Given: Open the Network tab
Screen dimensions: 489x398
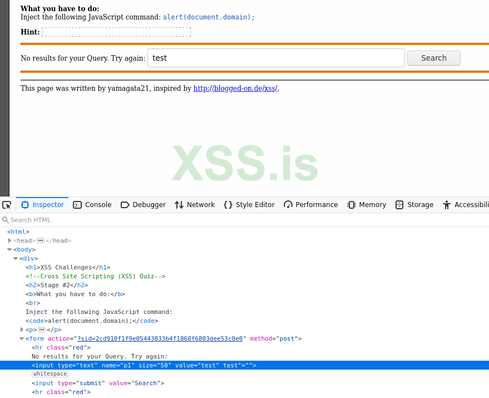Looking at the screenshot, I should [x=195, y=205].
